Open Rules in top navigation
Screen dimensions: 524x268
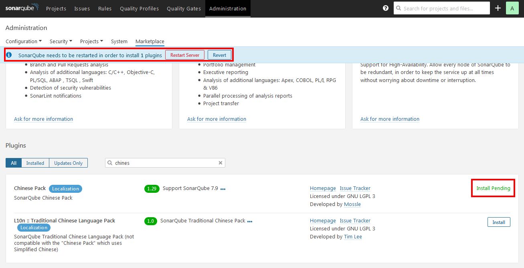pos(105,8)
